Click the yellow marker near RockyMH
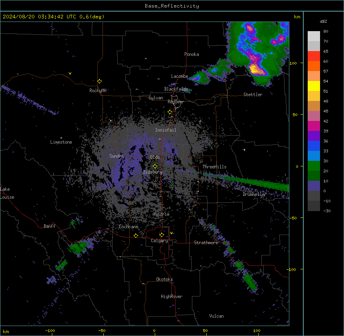344x336 pixels. 100,81
